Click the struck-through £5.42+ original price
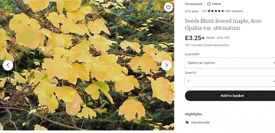Image resolution: width=275 pixels, height=133 pixels. [x=210, y=38]
